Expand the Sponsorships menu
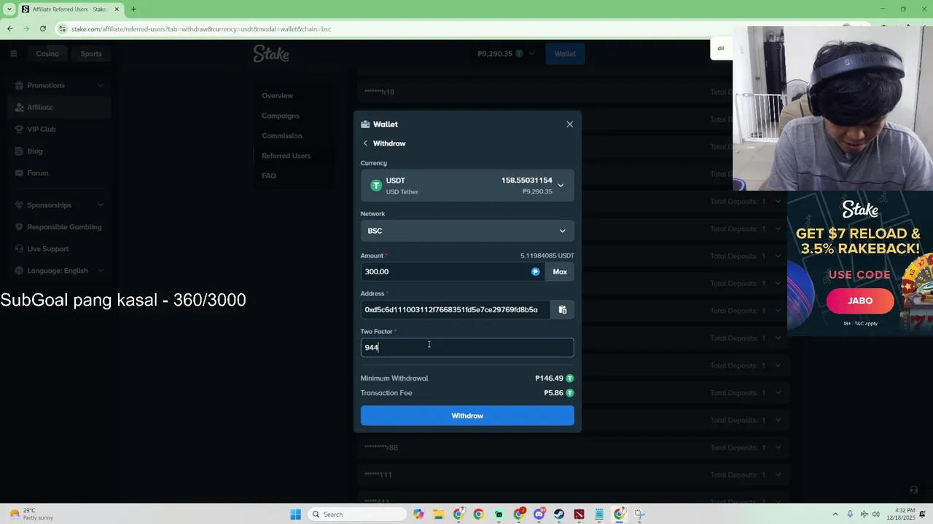 60,205
